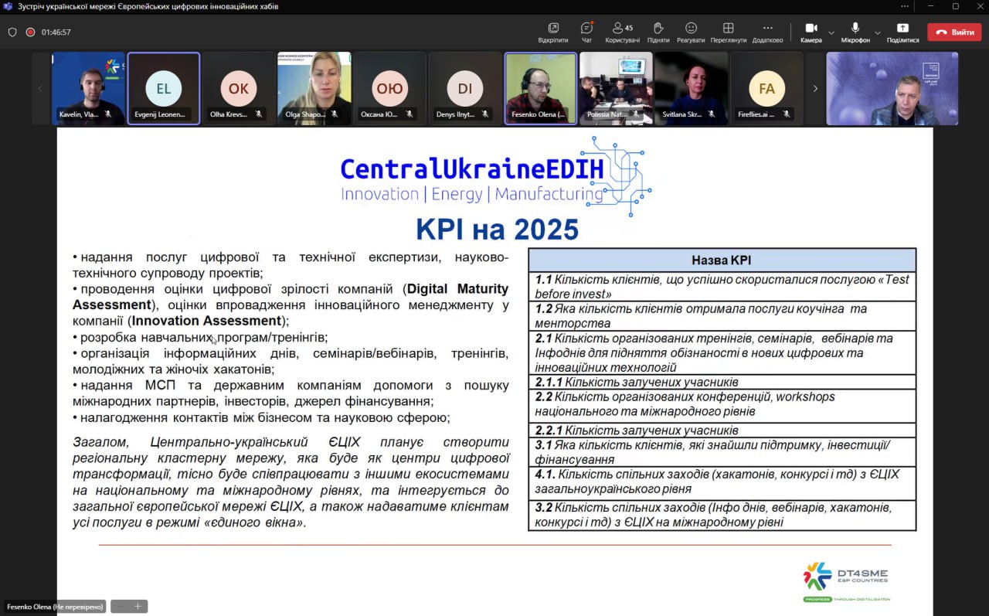Raise hand with the Підняти button
Image resolution: width=989 pixels, height=616 pixels.
pos(658,32)
